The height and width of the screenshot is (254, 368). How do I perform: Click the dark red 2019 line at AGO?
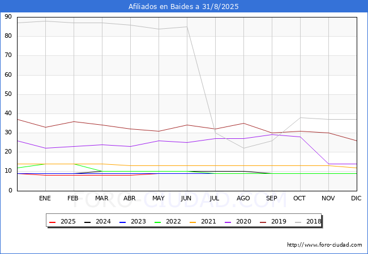click(x=243, y=123)
